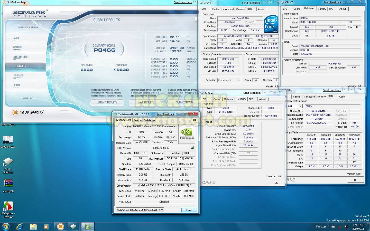Screen dimensions: 370x231
Task: Open UPGRADE in 3DMark sidebar
Action: 18,75
